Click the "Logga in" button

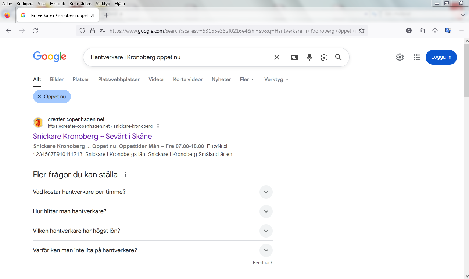click(441, 57)
